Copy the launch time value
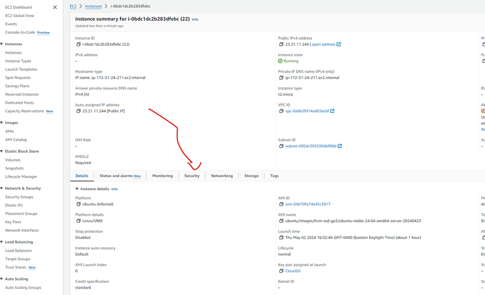 [281, 237]
